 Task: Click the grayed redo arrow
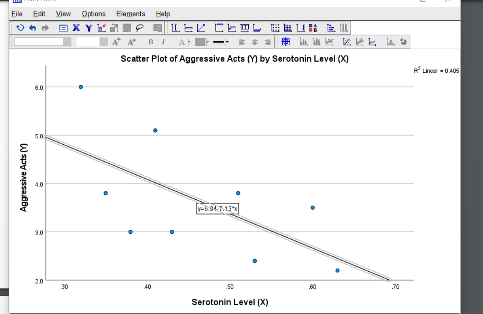(45, 28)
